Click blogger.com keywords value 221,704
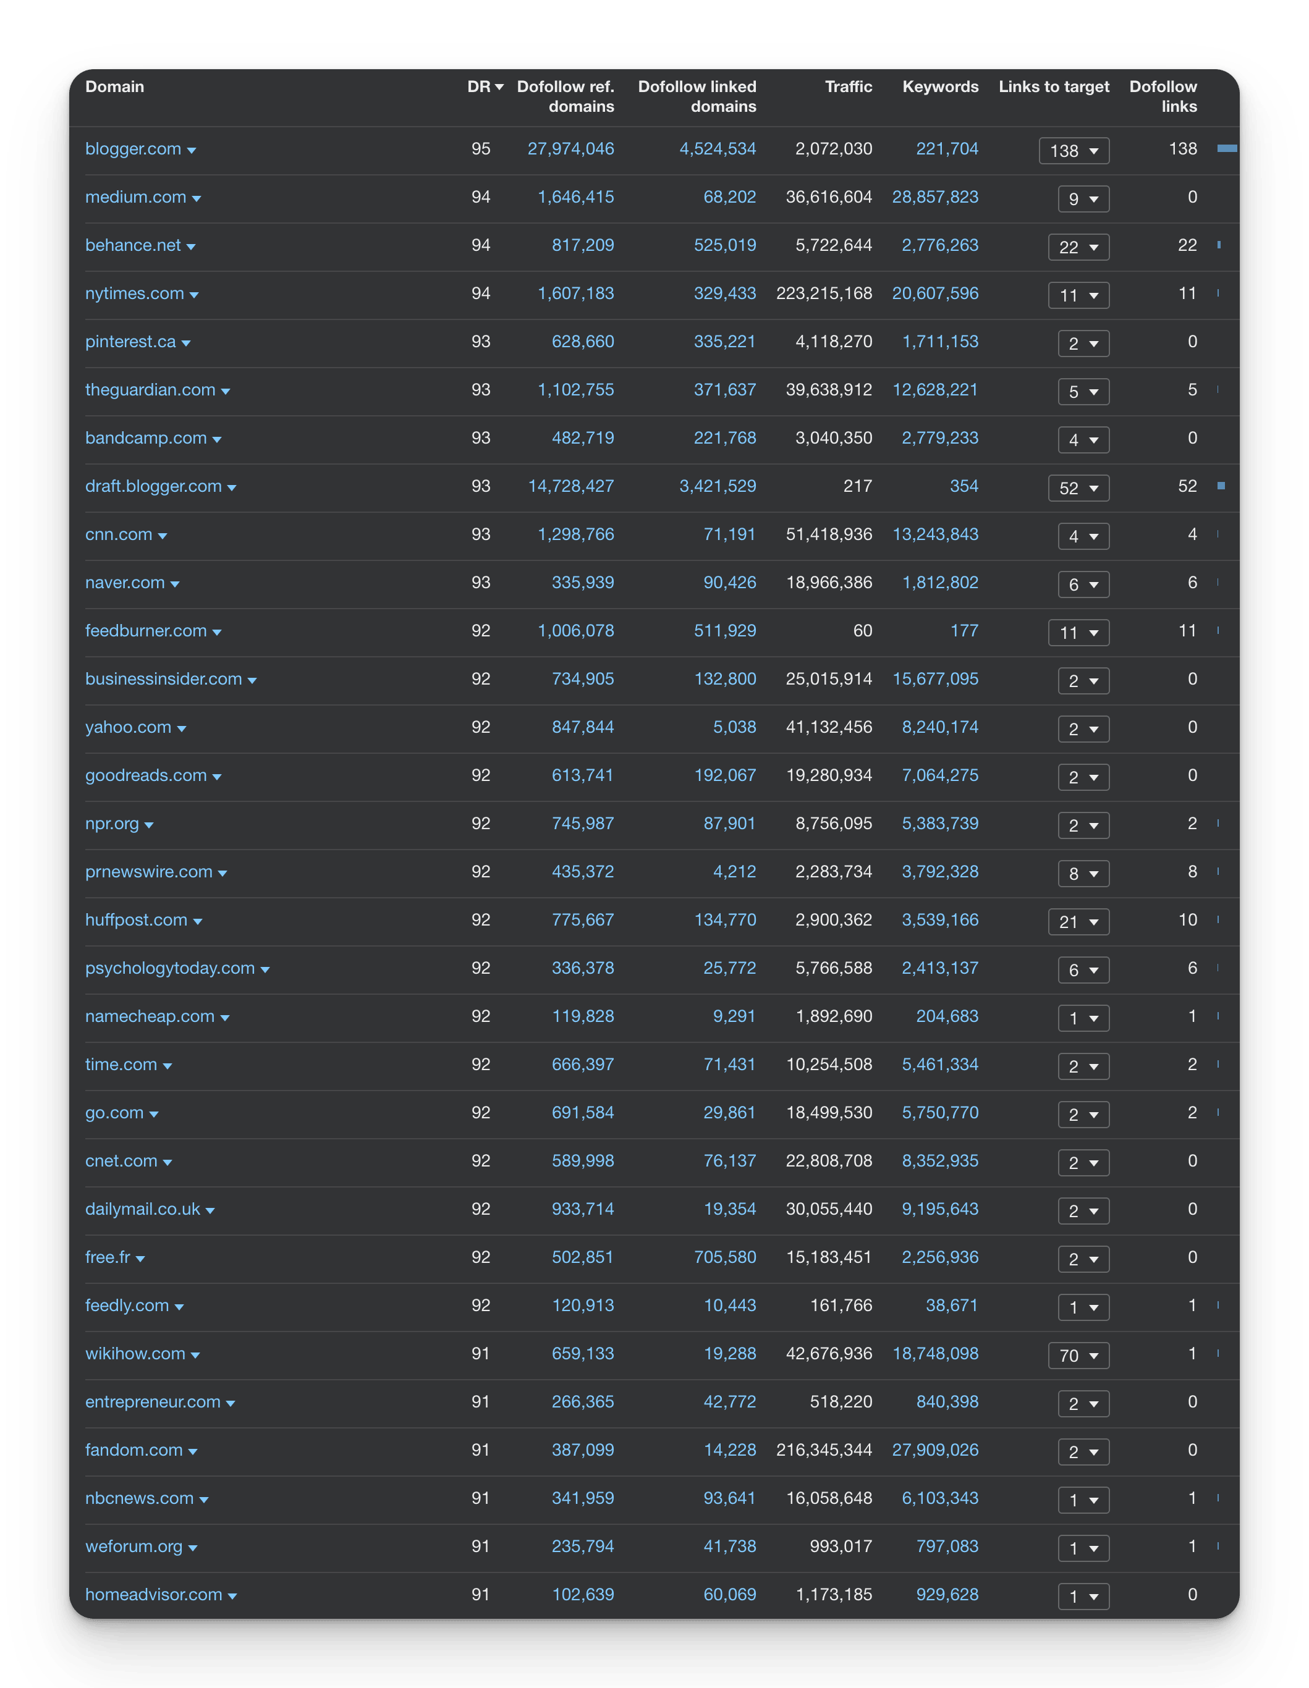The image size is (1309, 1688). [947, 148]
